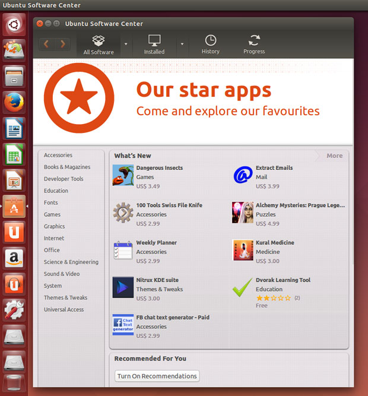Open the Progress view
The height and width of the screenshot is (396, 368).
254,45
